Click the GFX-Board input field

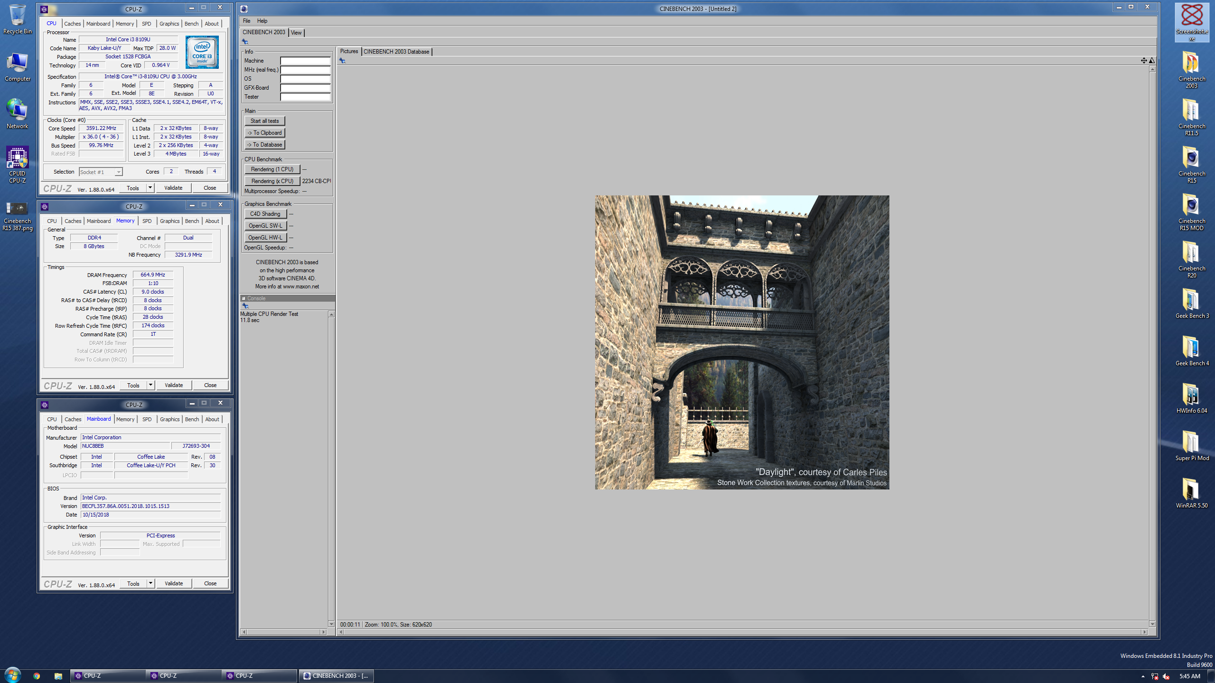(x=305, y=88)
